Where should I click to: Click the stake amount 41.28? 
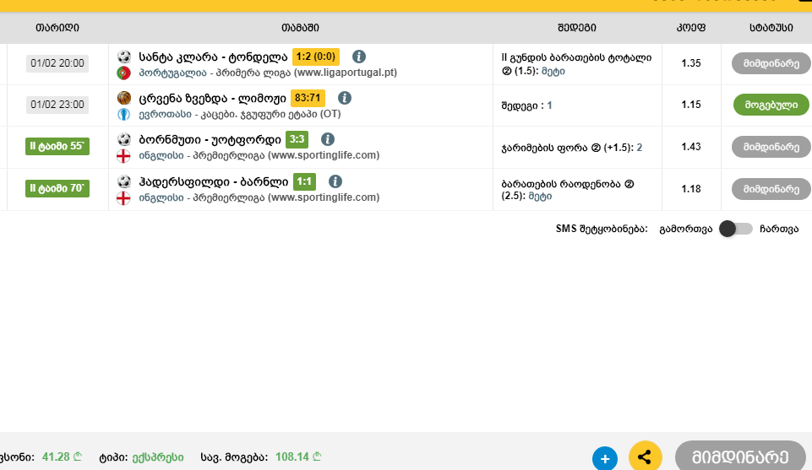click(56, 457)
